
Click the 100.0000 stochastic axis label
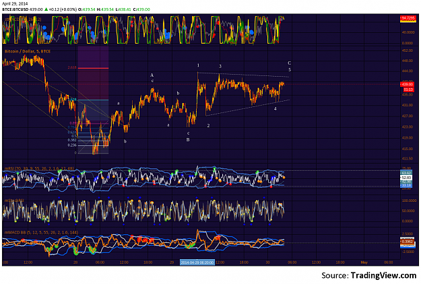tap(408, 201)
